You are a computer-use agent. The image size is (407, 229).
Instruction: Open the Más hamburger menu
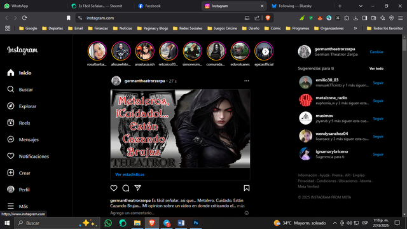pyautogui.click(x=17, y=206)
